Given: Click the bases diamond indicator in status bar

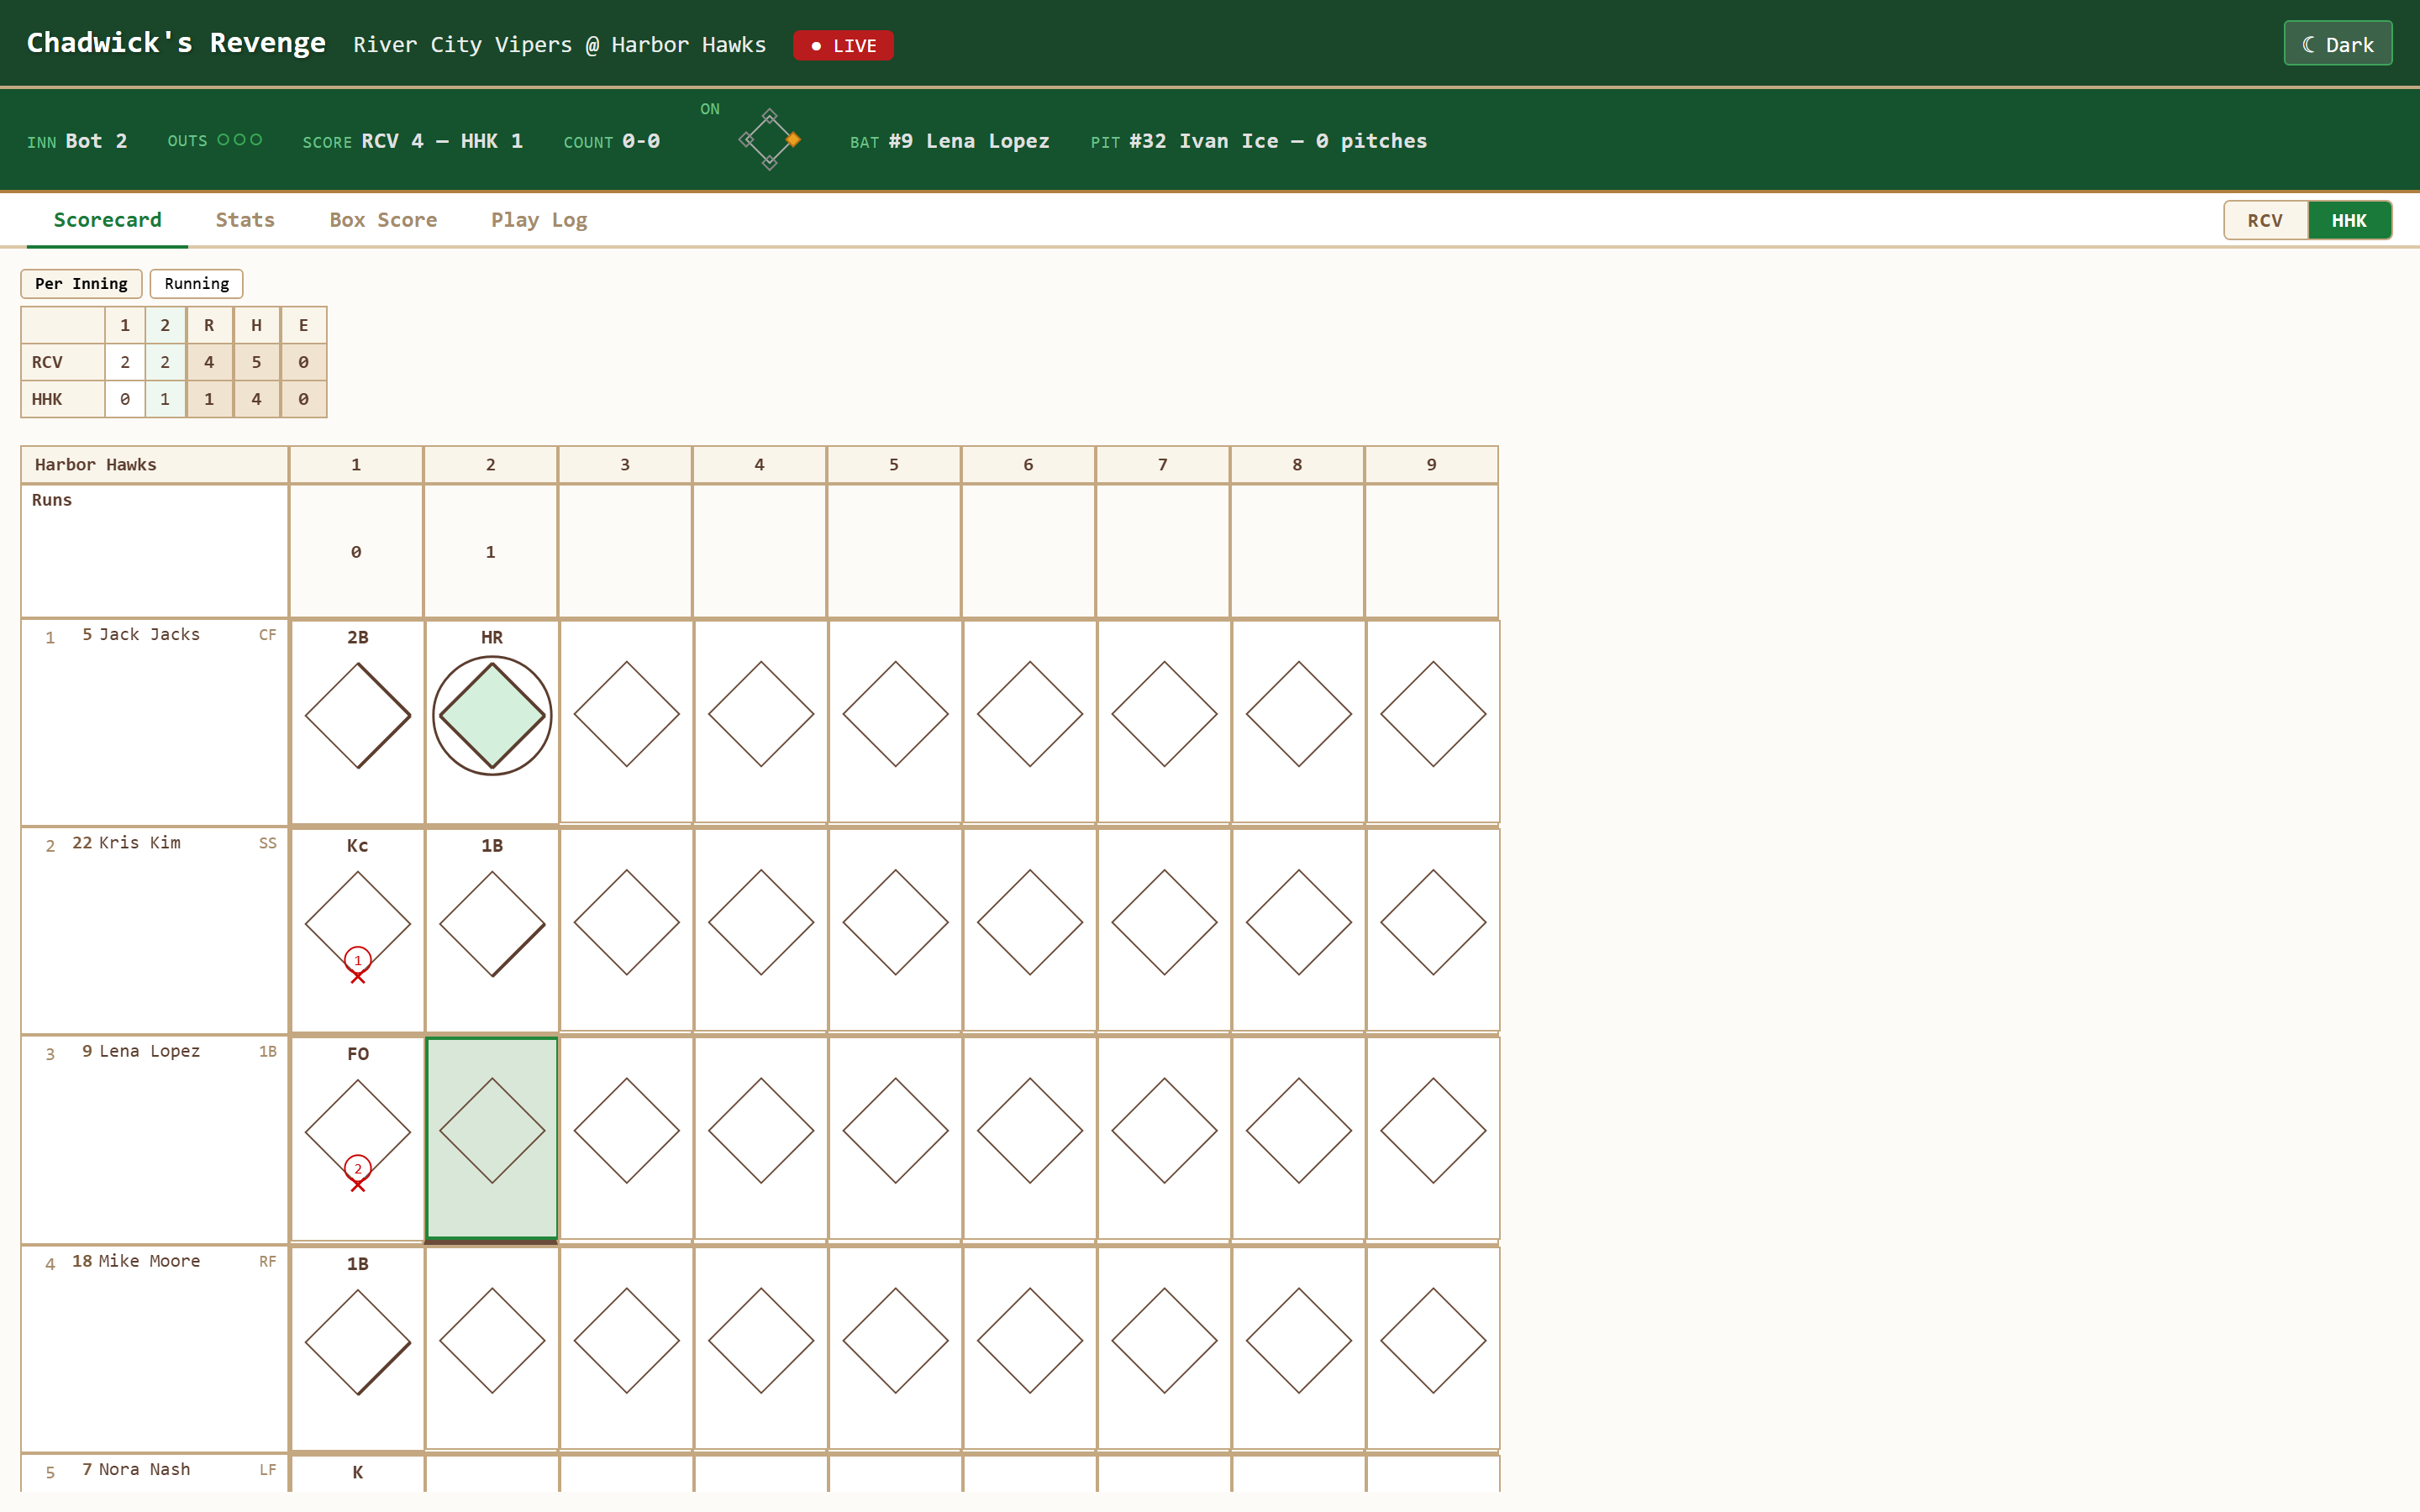Looking at the screenshot, I should click(x=769, y=140).
